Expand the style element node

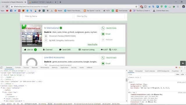[x=5, y=99]
